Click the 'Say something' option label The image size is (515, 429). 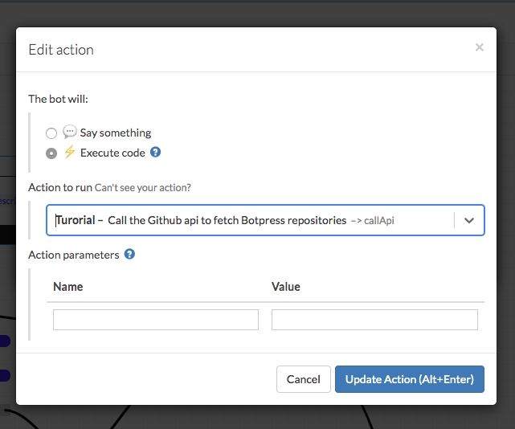(116, 133)
